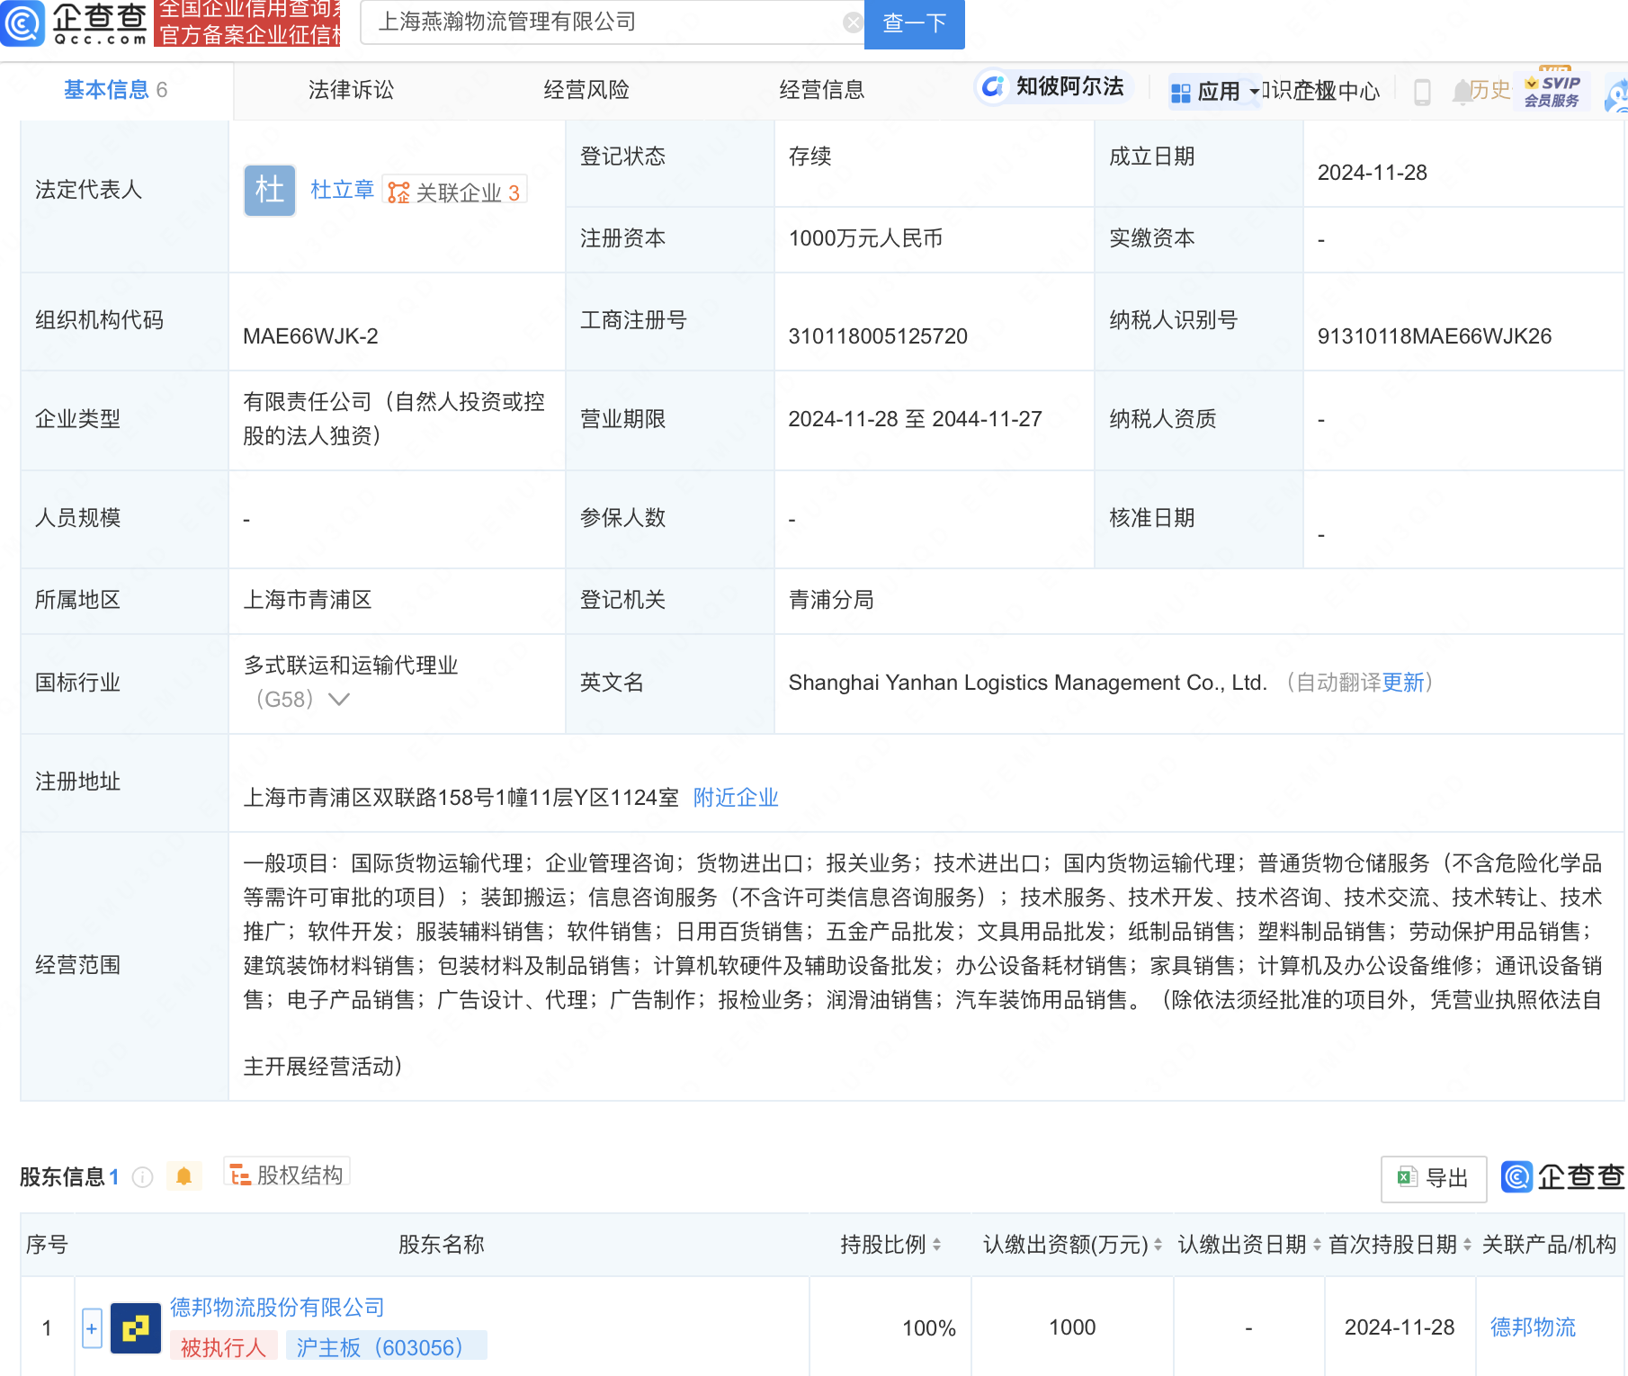This screenshot has width=1628, height=1376.
Task: Click the 杜 avatar of the legal representative
Action: pos(270,190)
